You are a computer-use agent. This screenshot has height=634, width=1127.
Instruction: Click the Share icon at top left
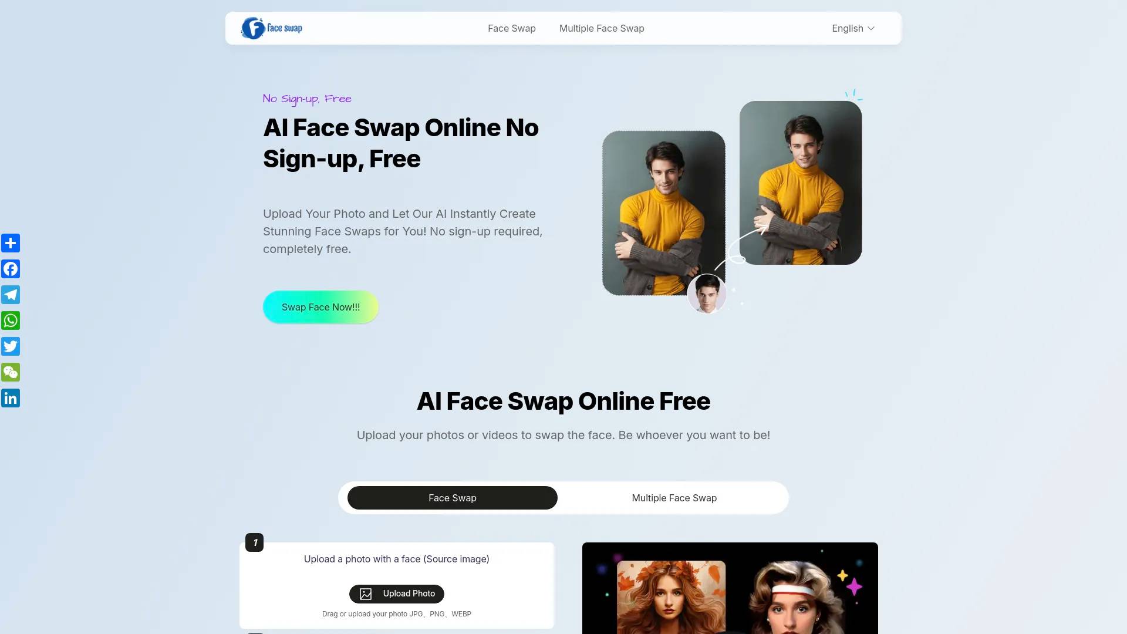[x=11, y=243]
